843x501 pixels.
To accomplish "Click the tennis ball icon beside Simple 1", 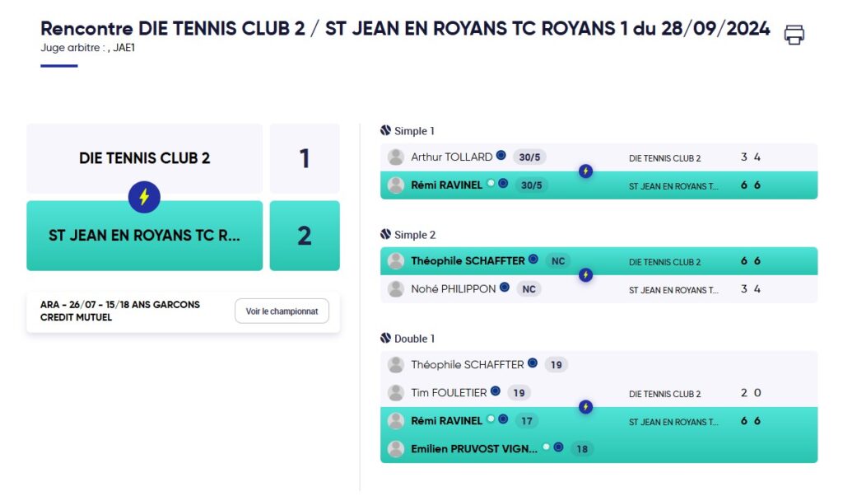I will coord(385,130).
